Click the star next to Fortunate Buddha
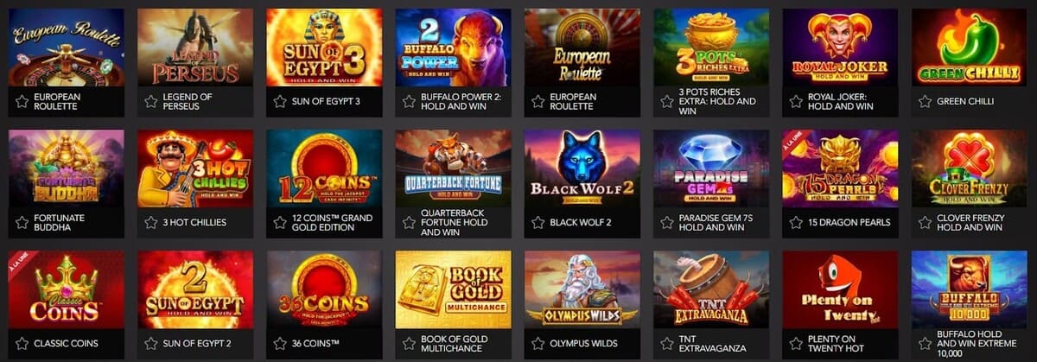1037x362 pixels. point(22,222)
